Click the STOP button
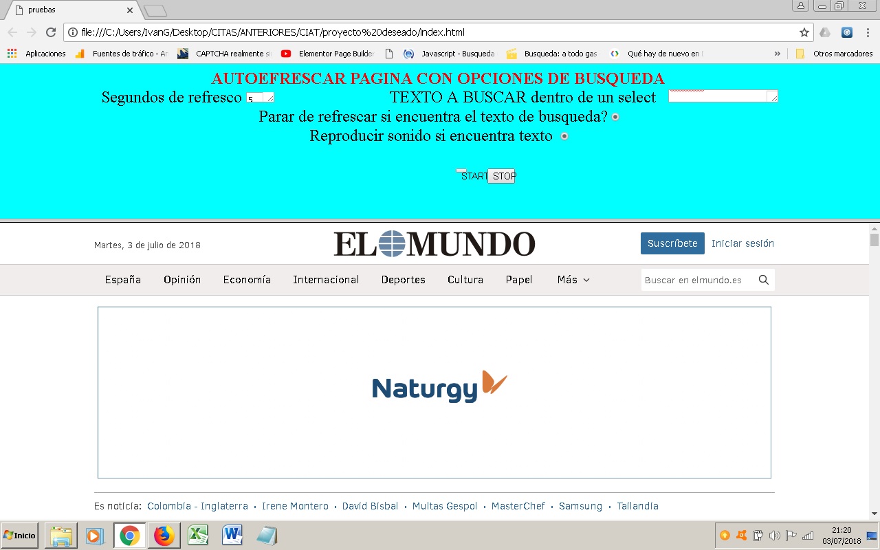880x550 pixels. [x=502, y=176]
